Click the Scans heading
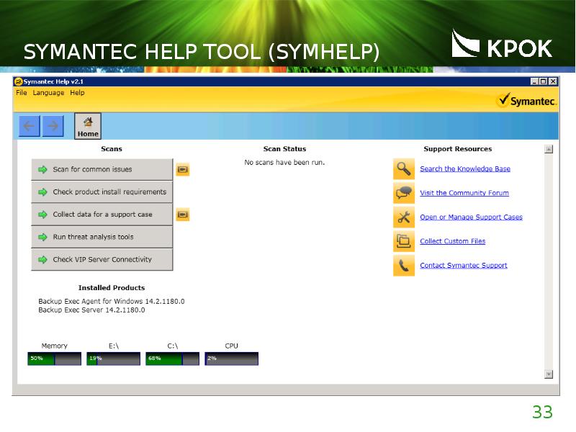Image resolution: width=576 pixels, height=432 pixels. coord(112,149)
